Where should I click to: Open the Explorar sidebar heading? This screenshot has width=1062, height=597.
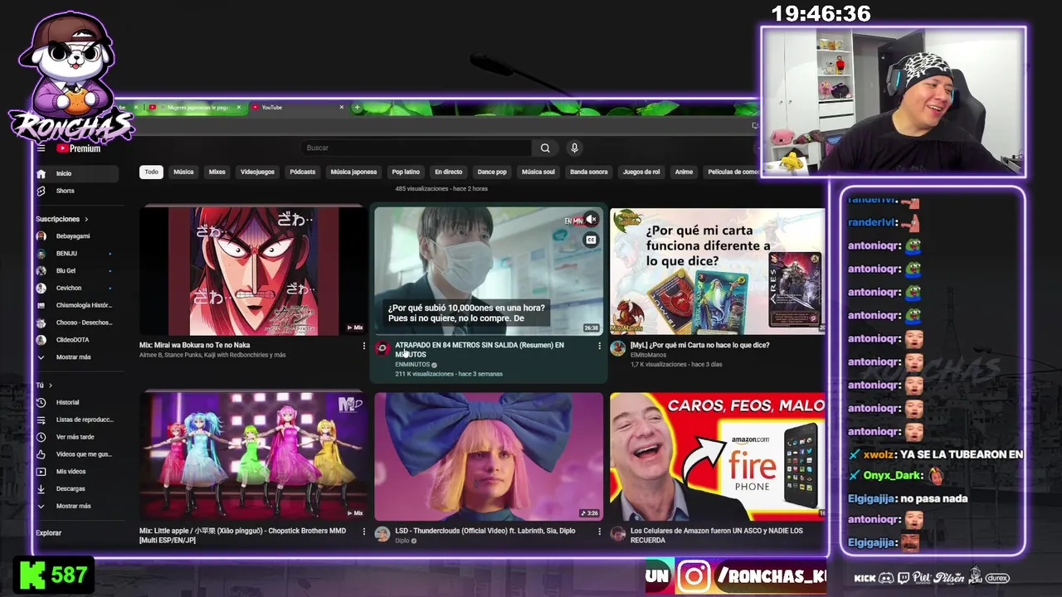[x=48, y=533]
